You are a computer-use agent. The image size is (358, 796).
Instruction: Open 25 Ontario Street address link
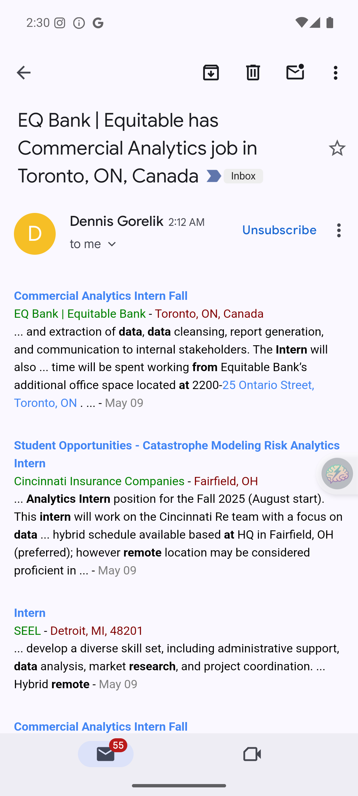(x=268, y=385)
